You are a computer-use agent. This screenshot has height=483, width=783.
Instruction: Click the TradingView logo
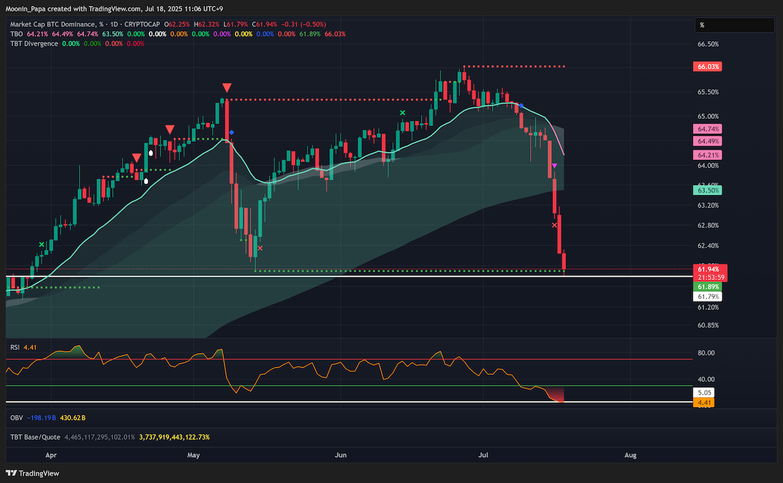click(33, 473)
